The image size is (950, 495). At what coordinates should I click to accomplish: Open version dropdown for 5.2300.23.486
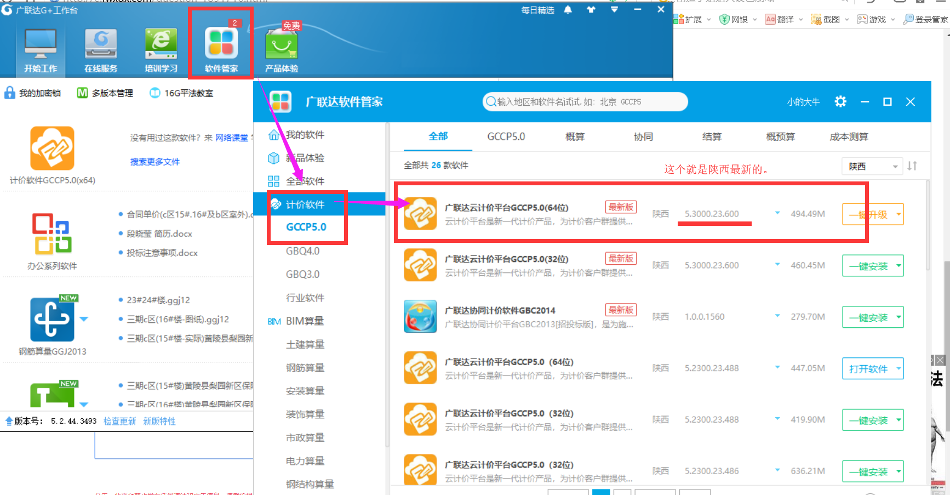(777, 470)
